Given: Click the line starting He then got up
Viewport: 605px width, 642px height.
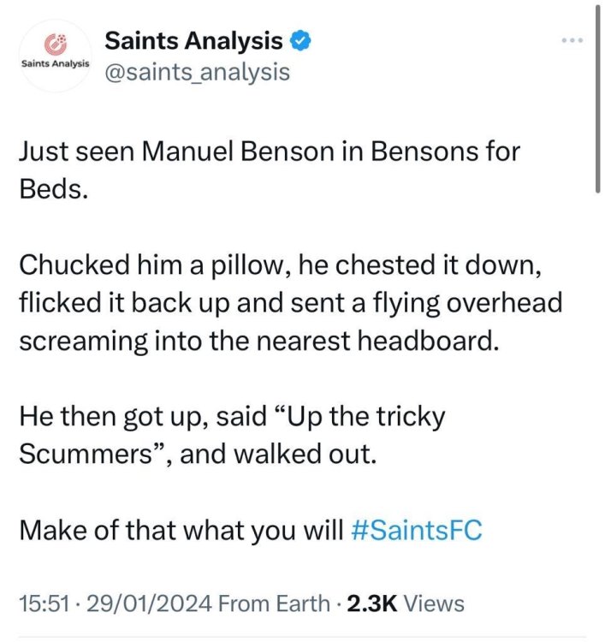Looking at the screenshot, I should [232, 418].
